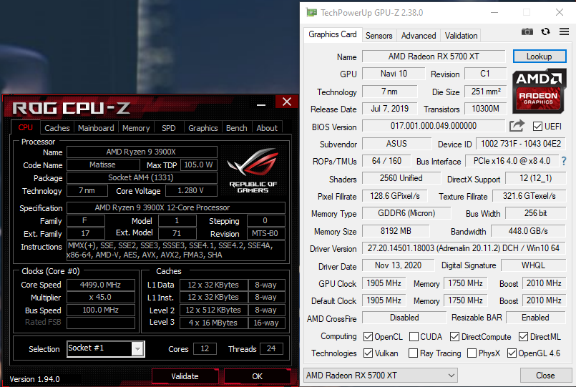The width and height of the screenshot is (576, 387).
Task: Switch to the Mainboard tab in CPU-Z
Action: pyautogui.click(x=96, y=128)
